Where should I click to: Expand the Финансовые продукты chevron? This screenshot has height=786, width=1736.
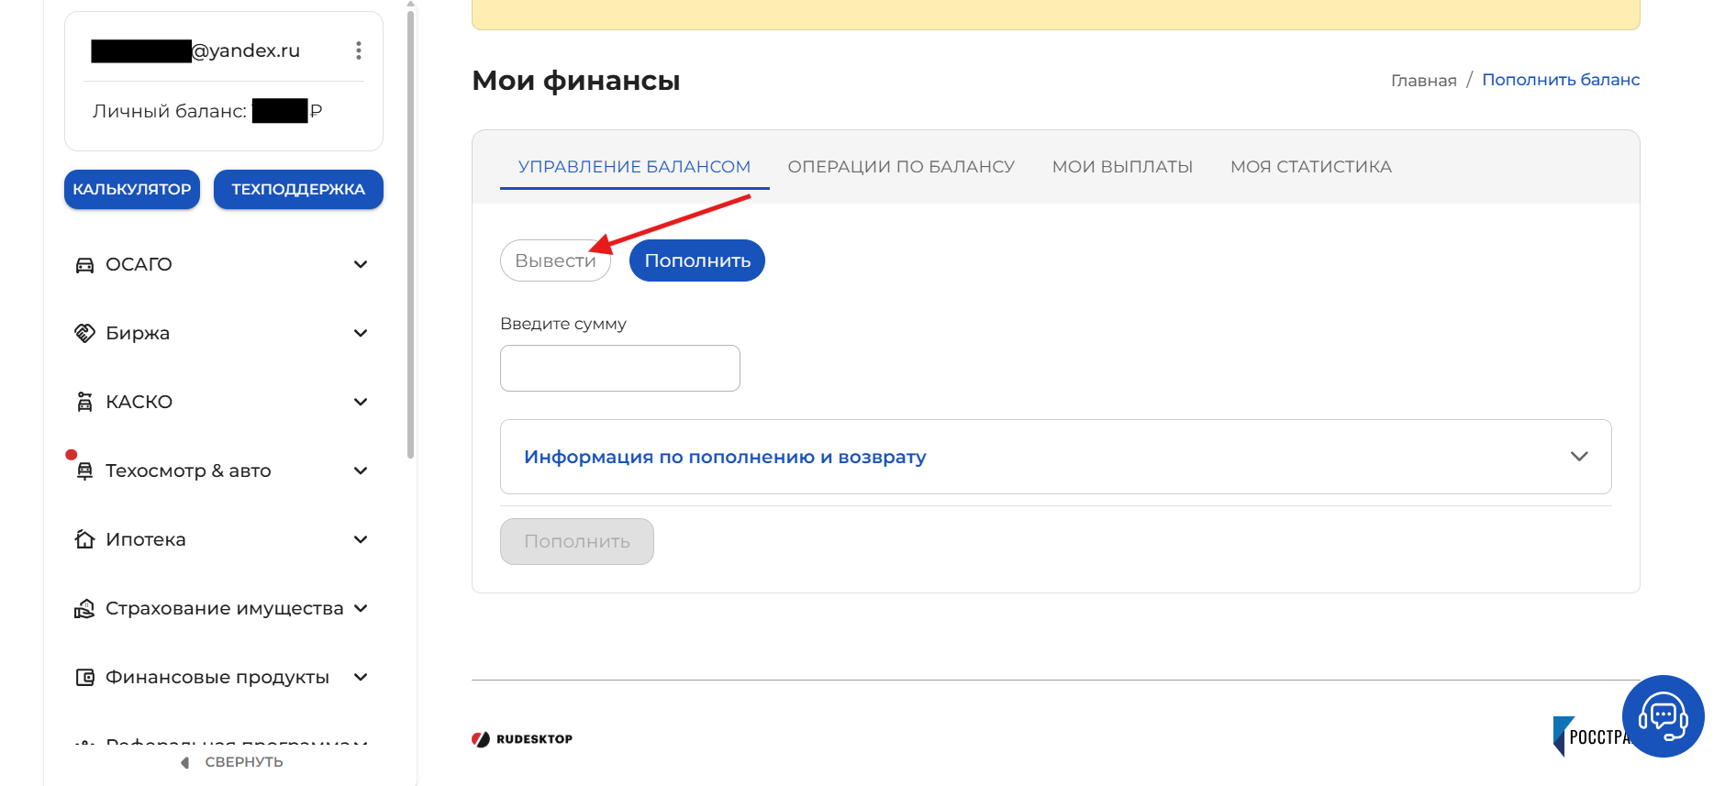[x=360, y=676]
